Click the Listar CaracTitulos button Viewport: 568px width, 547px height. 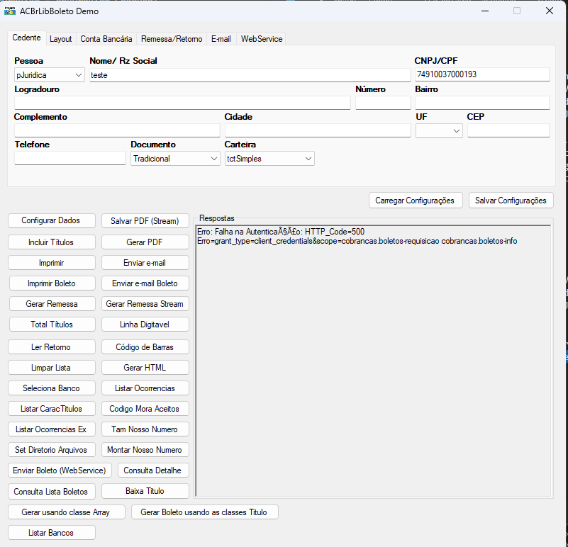(52, 409)
